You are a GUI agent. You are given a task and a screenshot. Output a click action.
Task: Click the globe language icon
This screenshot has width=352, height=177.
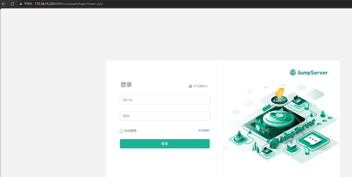(190, 86)
